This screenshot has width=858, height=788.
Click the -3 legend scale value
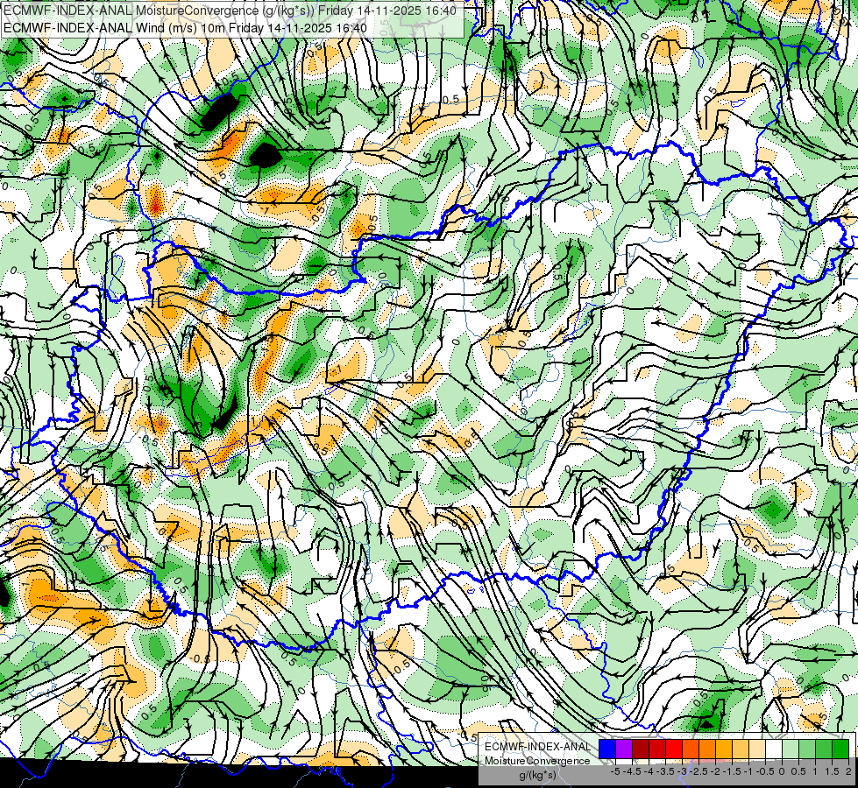[x=683, y=771]
